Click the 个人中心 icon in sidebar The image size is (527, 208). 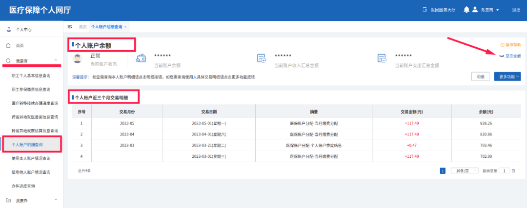click(9, 30)
